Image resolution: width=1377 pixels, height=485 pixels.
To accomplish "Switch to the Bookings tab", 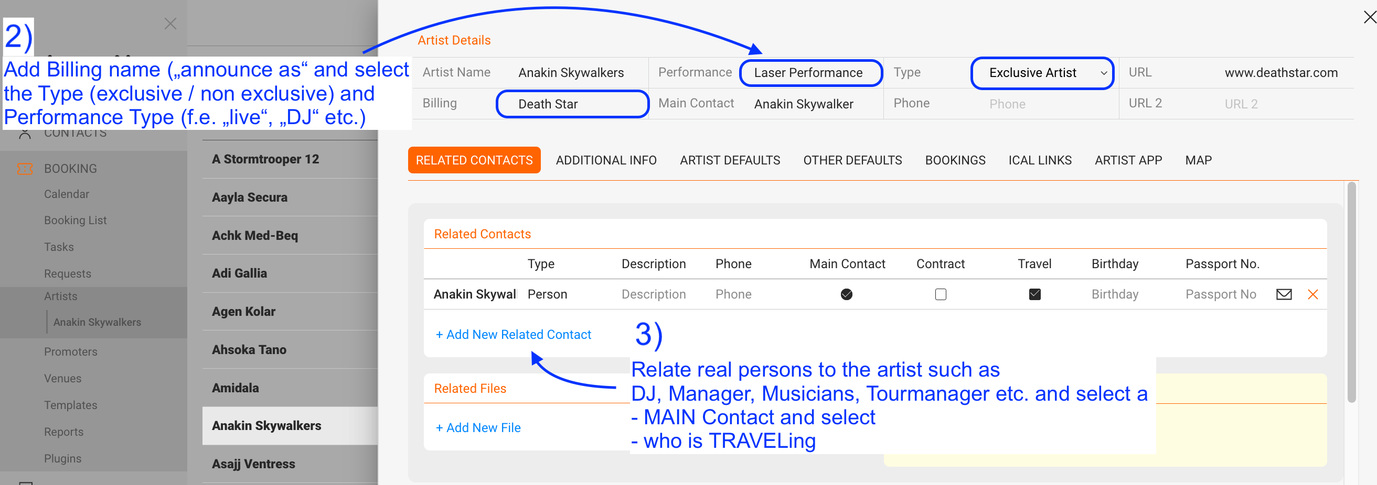I will point(955,160).
